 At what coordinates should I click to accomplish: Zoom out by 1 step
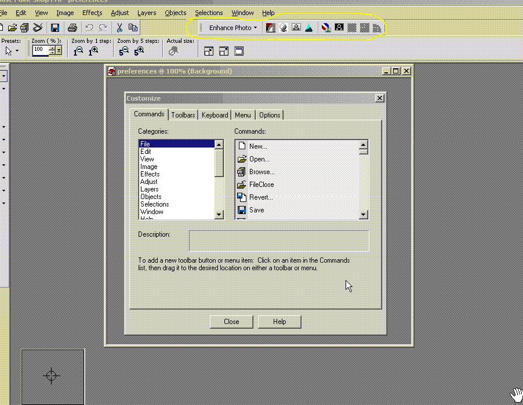click(x=78, y=51)
